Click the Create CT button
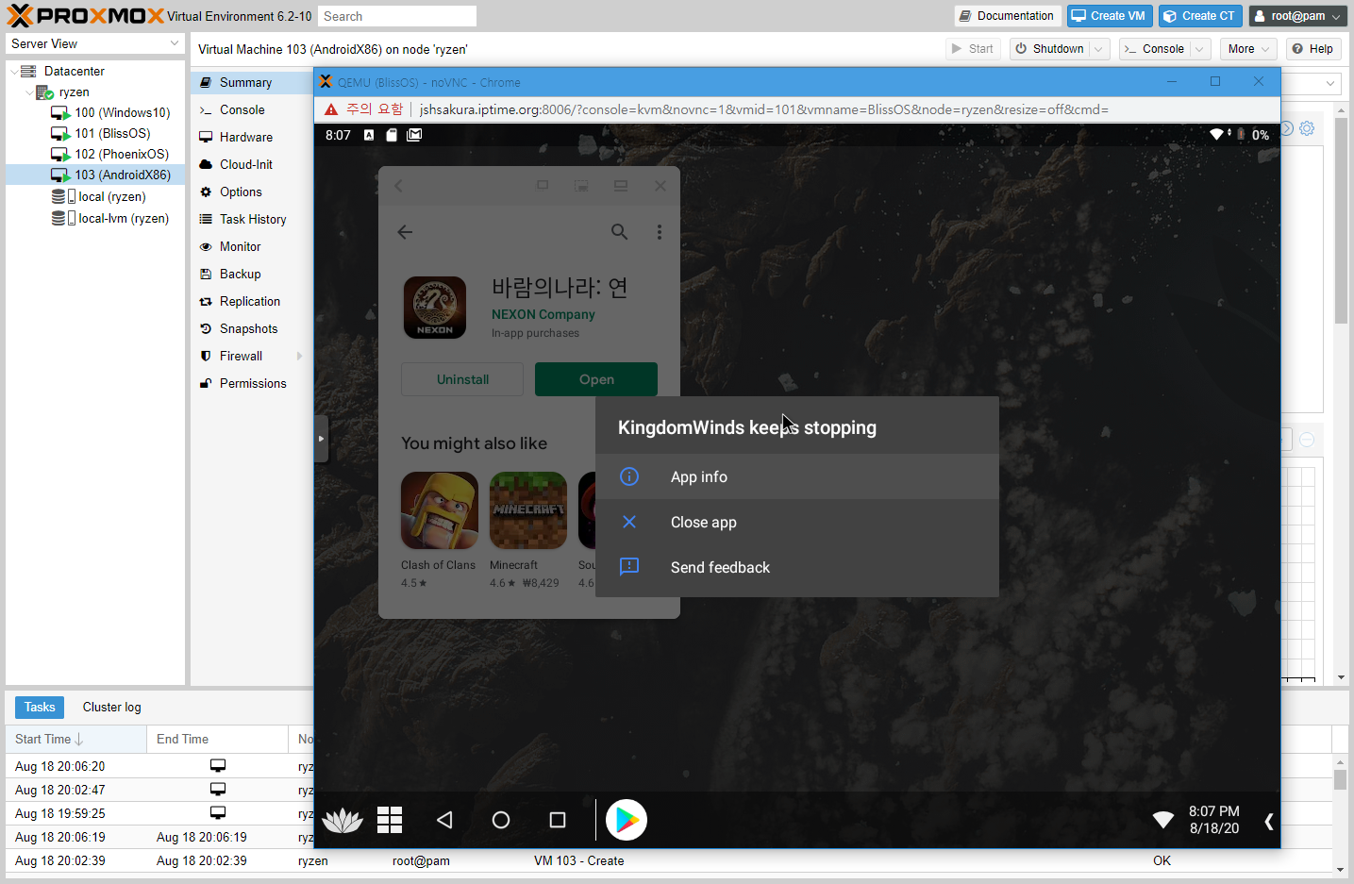 1200,16
